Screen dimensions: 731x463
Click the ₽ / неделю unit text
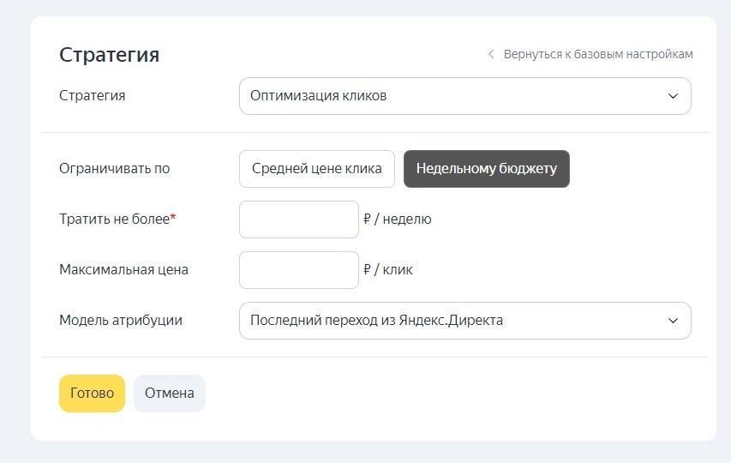pyautogui.click(x=397, y=219)
